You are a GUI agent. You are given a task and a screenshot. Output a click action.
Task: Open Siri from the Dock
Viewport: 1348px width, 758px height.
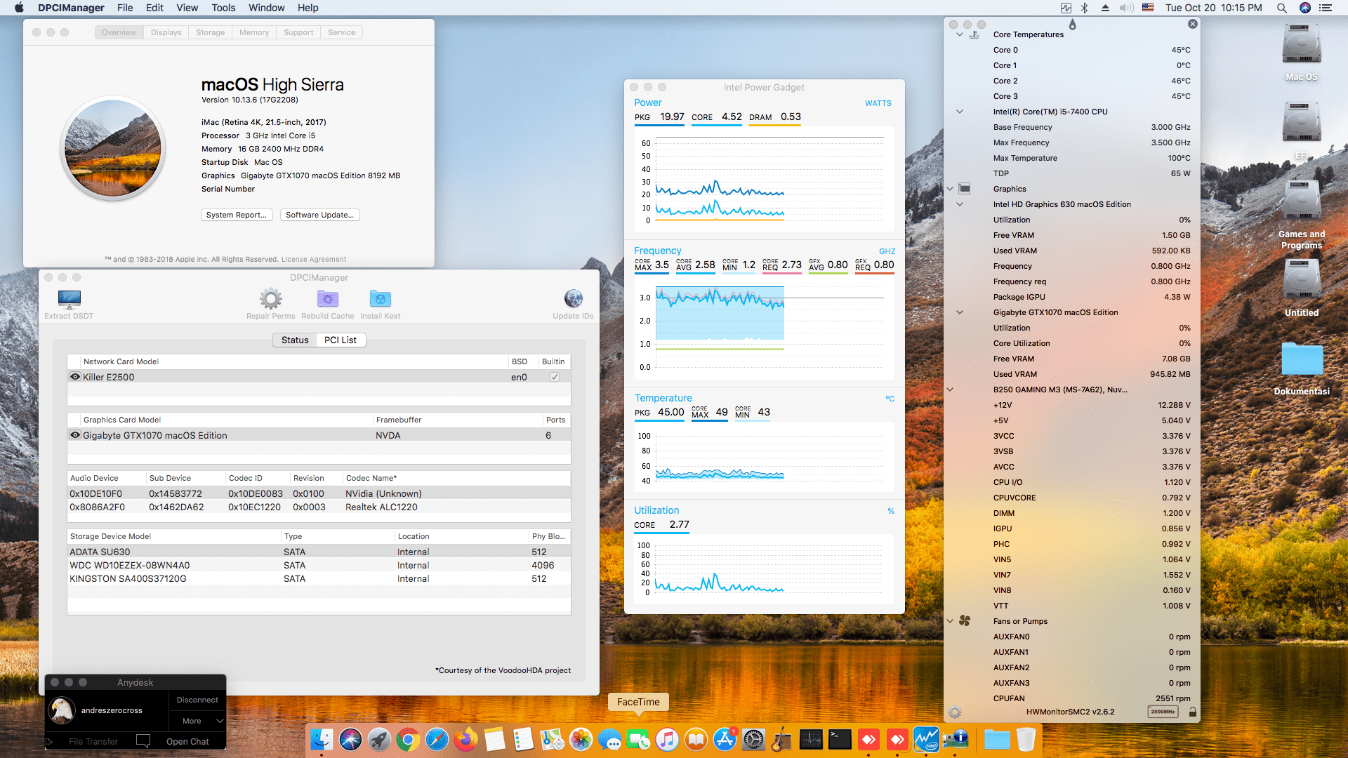click(x=350, y=739)
